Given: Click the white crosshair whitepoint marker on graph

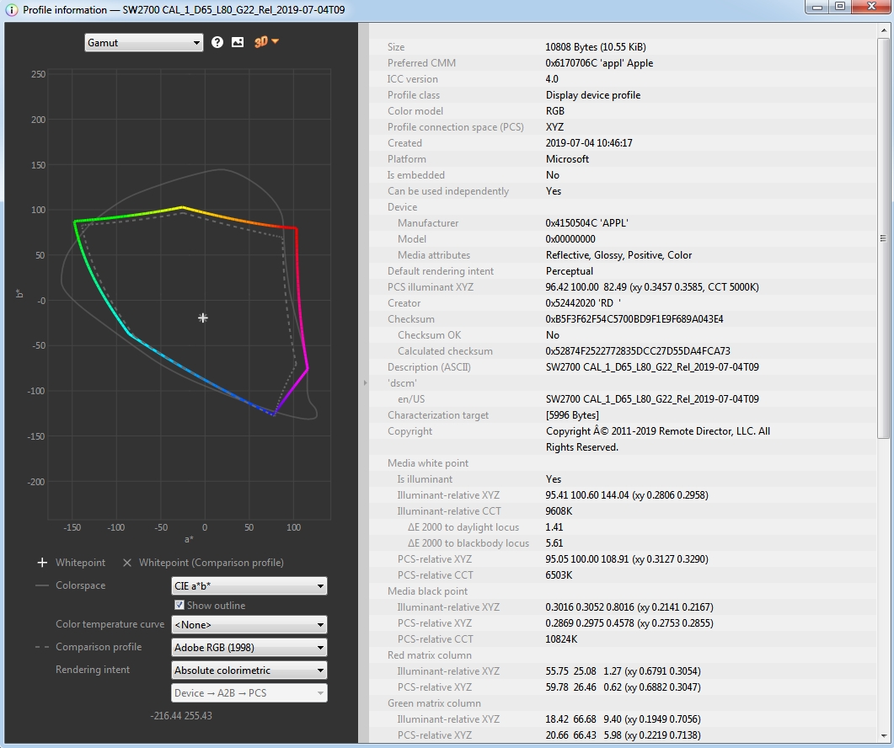Looking at the screenshot, I should [x=203, y=318].
